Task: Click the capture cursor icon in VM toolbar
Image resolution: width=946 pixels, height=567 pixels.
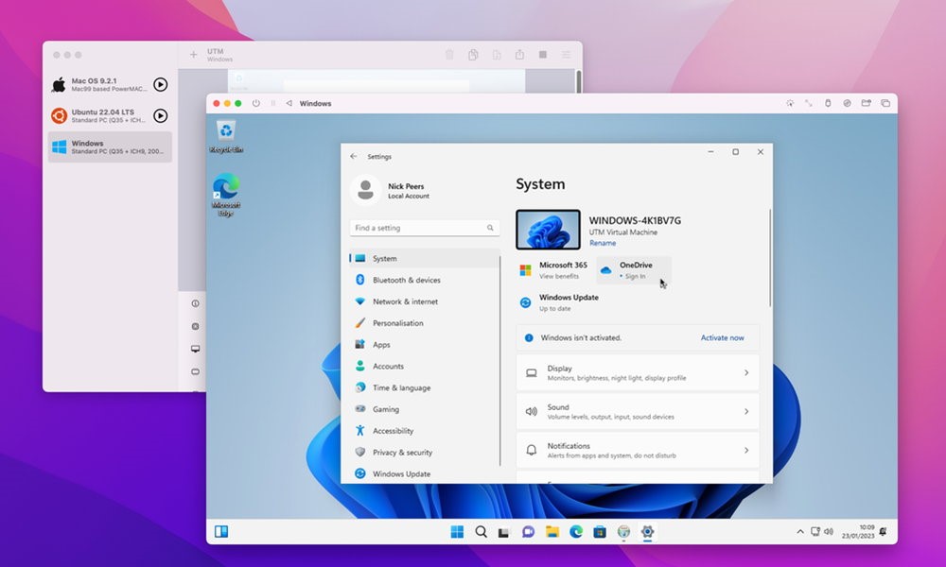Action: tap(790, 103)
